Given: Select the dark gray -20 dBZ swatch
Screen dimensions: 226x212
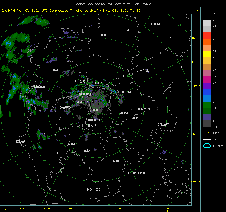Looking at the screenshot, I should (207, 124).
